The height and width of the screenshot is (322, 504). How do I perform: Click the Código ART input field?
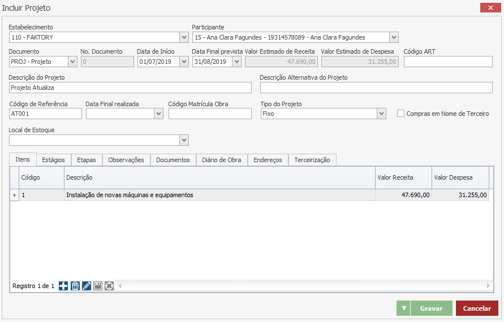pos(448,62)
